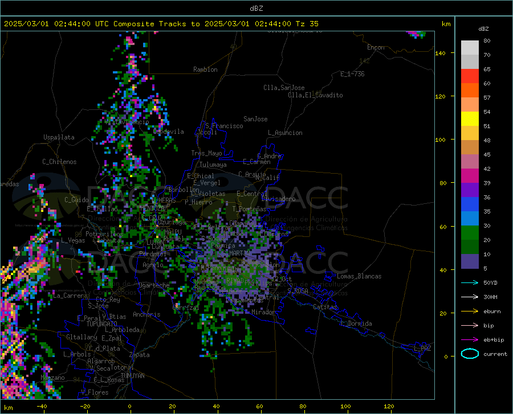This screenshot has width=513, height=414.
Task: Click the Catitas location label
Action: [325, 307]
